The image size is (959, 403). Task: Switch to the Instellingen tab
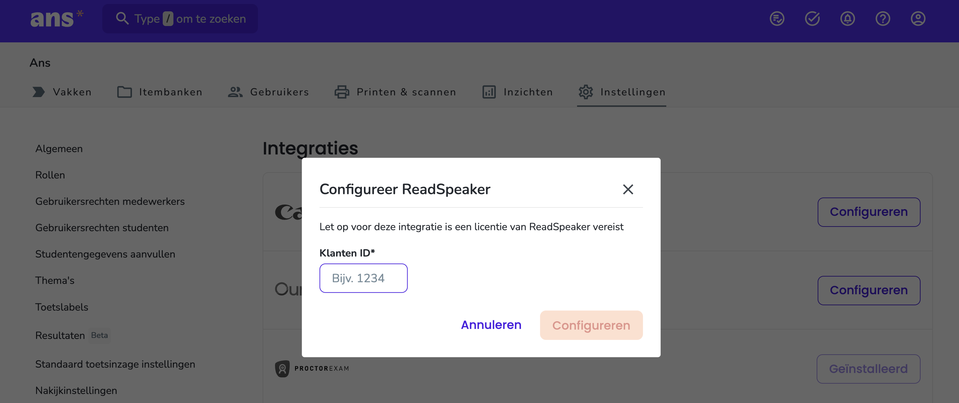click(621, 92)
